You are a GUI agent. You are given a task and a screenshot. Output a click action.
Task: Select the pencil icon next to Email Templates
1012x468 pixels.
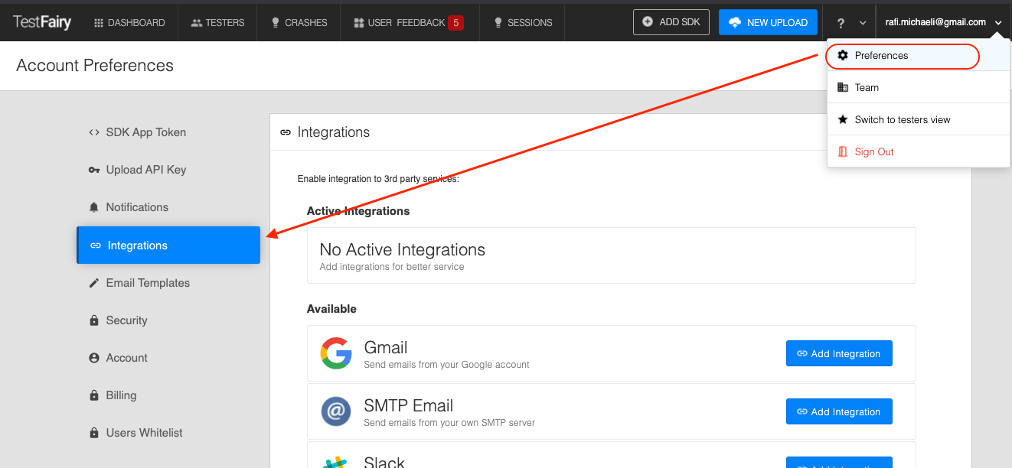(x=93, y=282)
